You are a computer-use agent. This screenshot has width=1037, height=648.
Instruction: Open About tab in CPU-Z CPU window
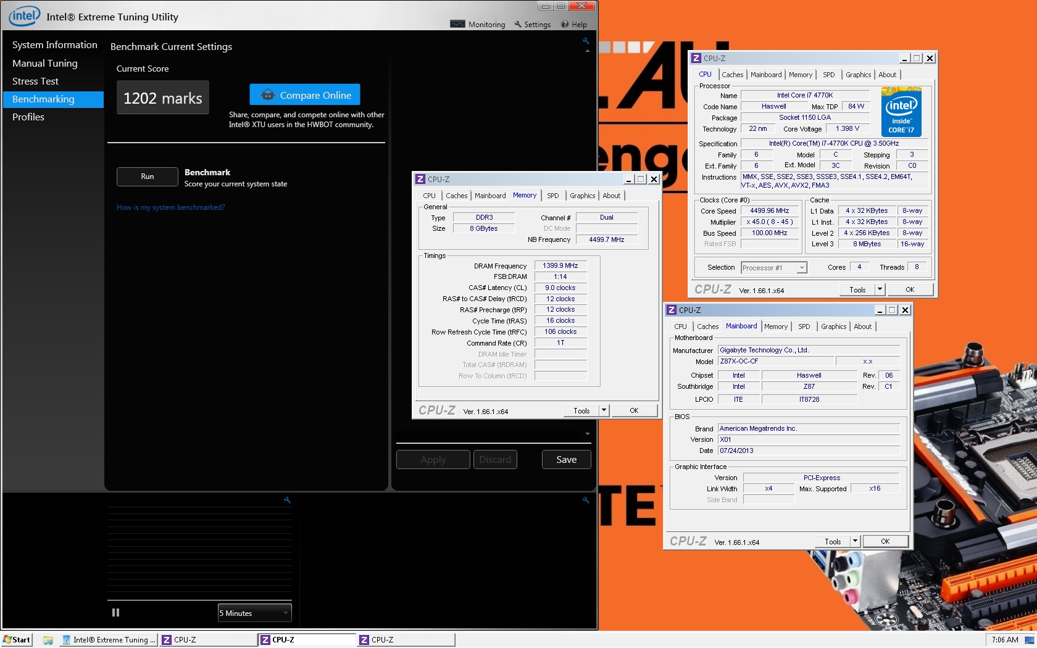888,75
